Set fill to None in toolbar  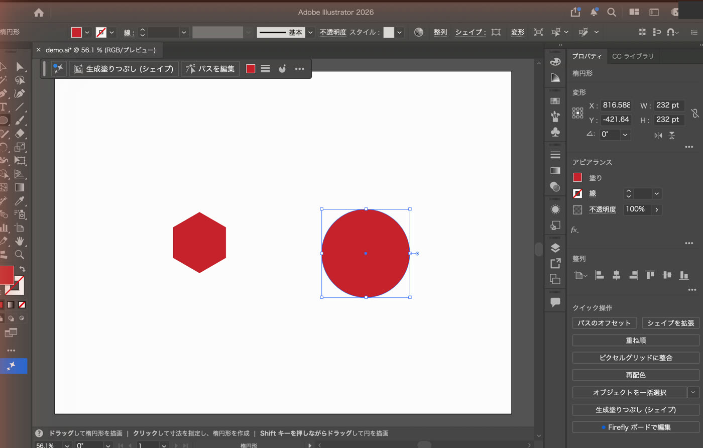point(22,305)
